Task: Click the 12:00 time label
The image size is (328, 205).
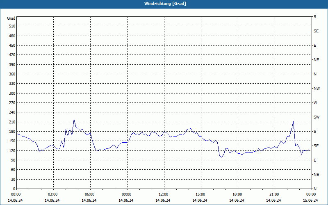Action: click(x=164, y=194)
